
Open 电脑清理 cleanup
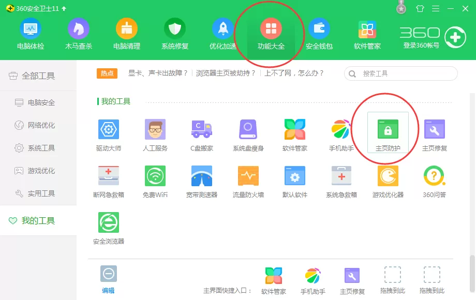(127, 34)
